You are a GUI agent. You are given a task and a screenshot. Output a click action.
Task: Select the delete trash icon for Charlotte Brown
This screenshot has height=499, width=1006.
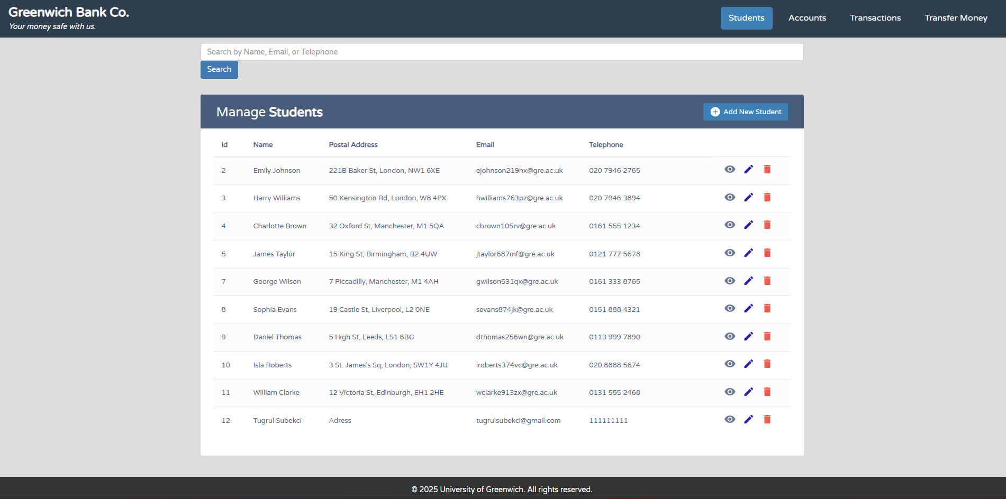pos(767,225)
